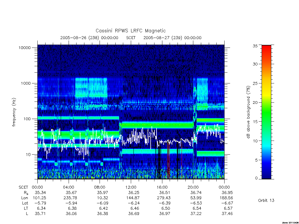This screenshot has height=224, width=299.
Task: Click the SCET row header label
Action: pyautogui.click(x=23, y=187)
